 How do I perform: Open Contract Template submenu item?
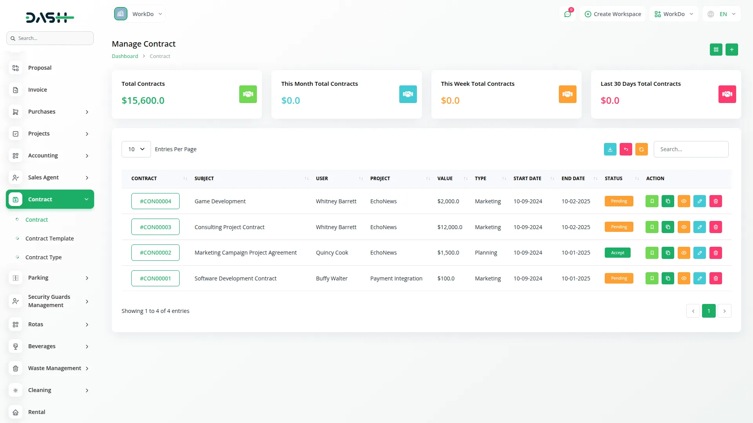(x=49, y=239)
